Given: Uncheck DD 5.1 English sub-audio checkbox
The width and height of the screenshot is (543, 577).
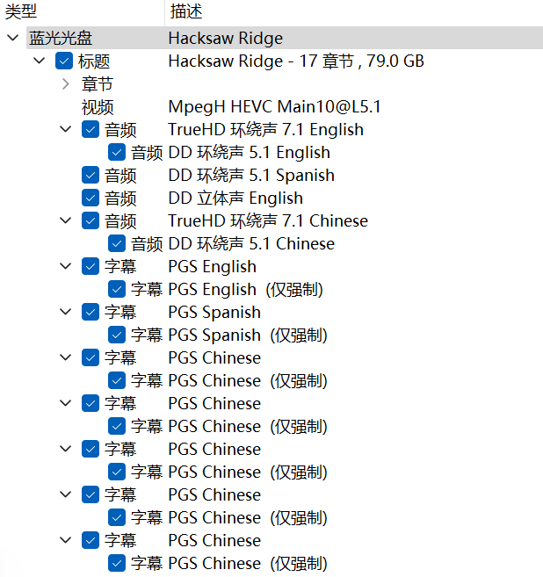Looking at the screenshot, I should point(117,152).
